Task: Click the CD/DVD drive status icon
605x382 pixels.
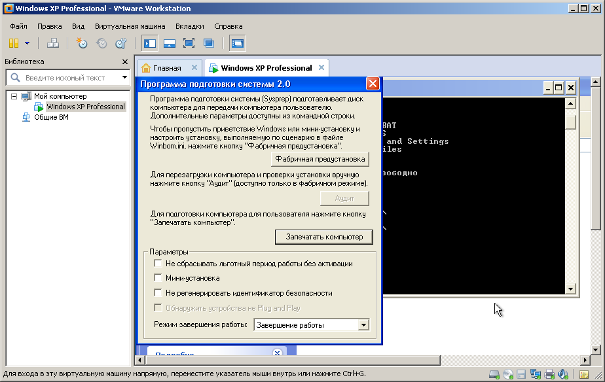Action: pyautogui.click(x=508, y=374)
